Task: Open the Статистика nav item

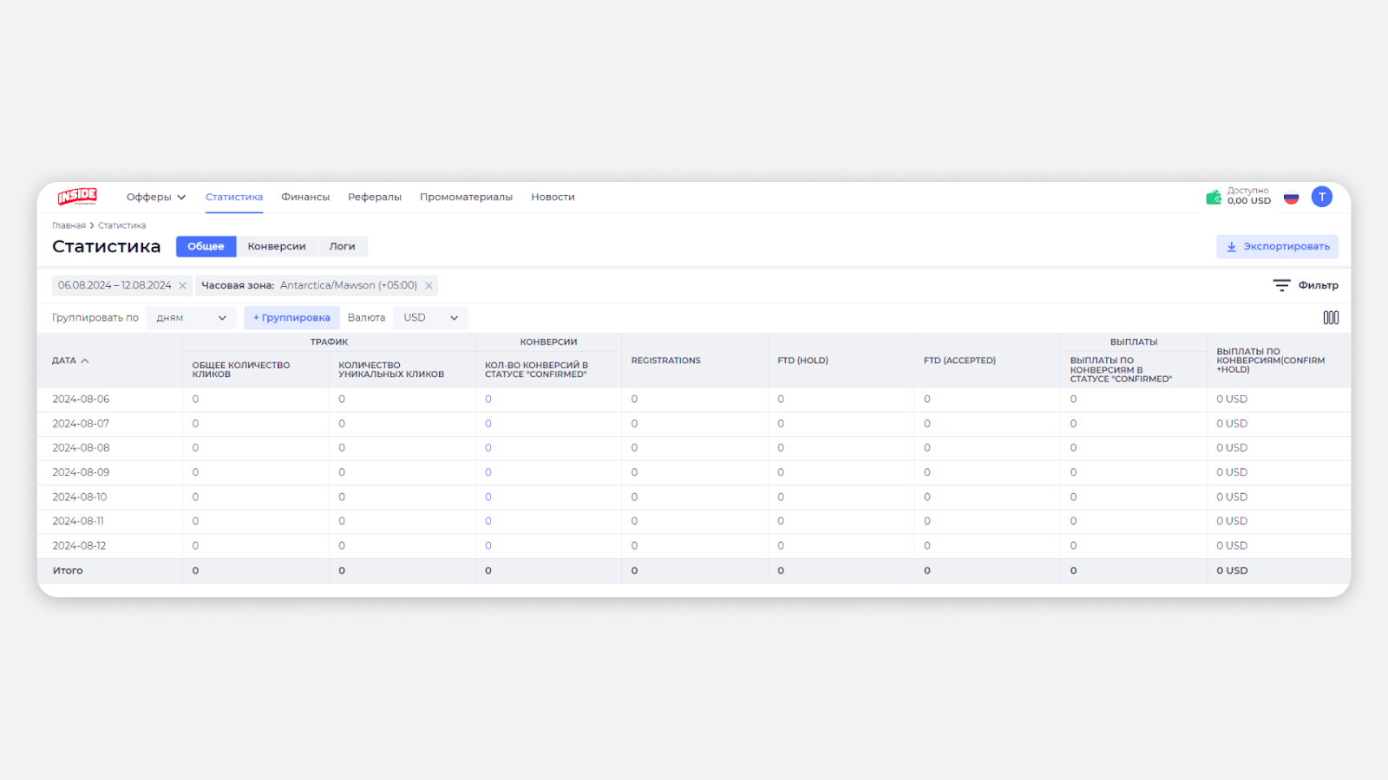Action: point(234,197)
